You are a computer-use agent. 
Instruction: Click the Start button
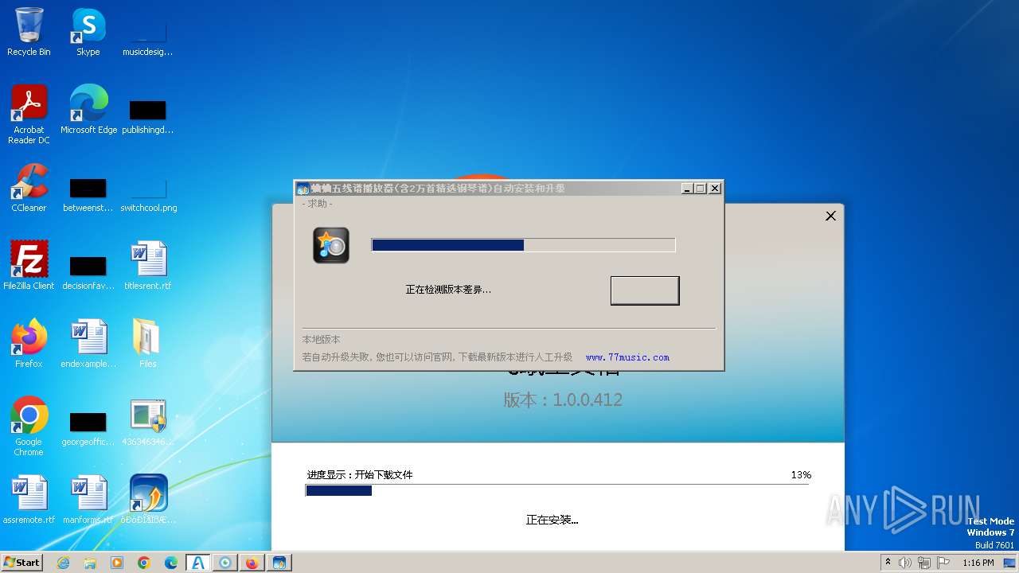point(22,563)
